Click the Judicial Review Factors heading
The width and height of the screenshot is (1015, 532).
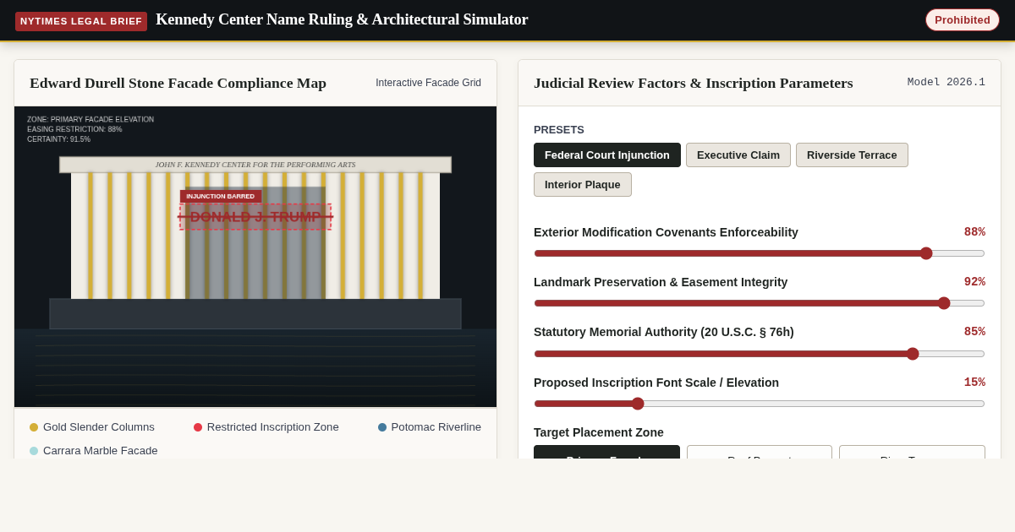click(694, 83)
